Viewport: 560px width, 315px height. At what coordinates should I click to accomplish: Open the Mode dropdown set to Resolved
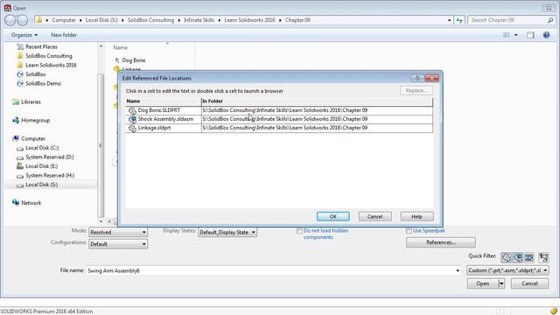[x=118, y=232]
